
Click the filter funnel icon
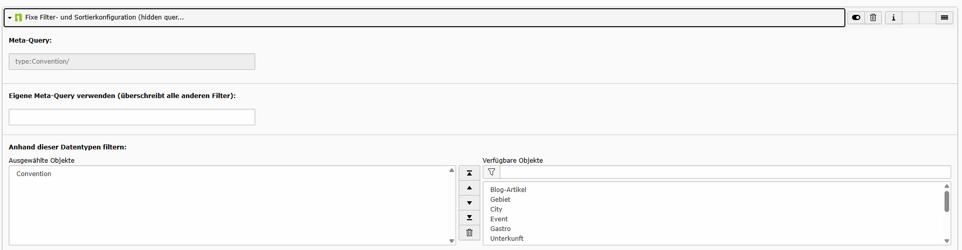[492, 172]
